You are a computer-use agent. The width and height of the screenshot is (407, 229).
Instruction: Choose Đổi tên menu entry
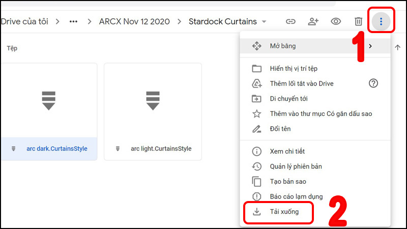(315, 129)
